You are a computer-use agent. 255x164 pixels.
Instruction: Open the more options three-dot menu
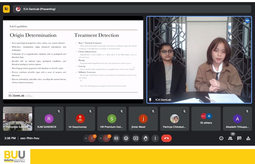(x=155, y=138)
